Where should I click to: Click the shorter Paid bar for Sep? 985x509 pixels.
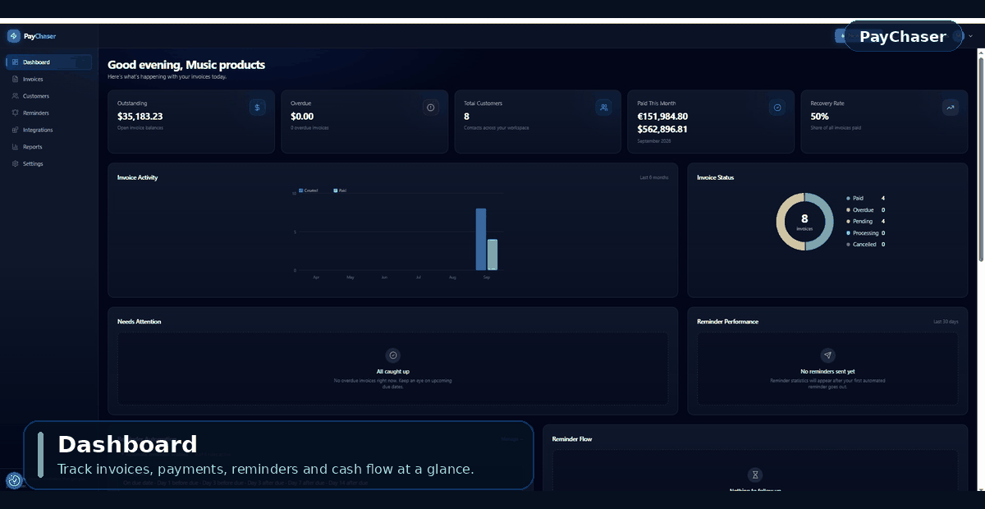pos(492,254)
